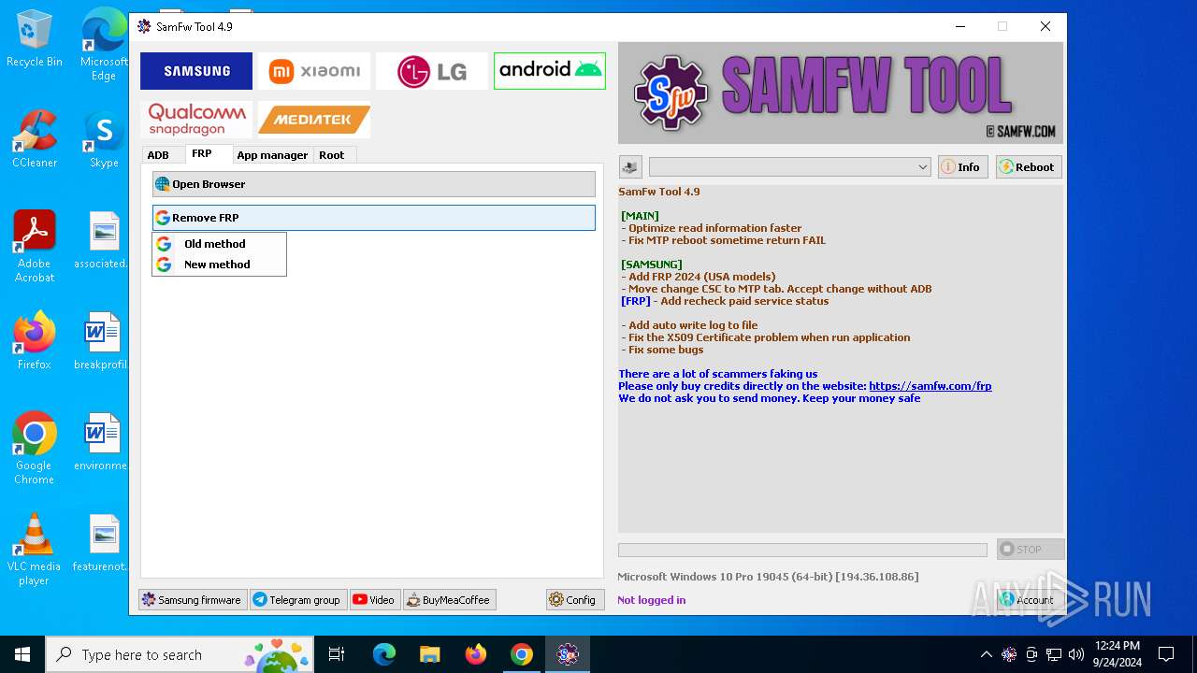Open the Windows Start menu
Viewport: 1197px width, 673px height.
tap(22, 654)
